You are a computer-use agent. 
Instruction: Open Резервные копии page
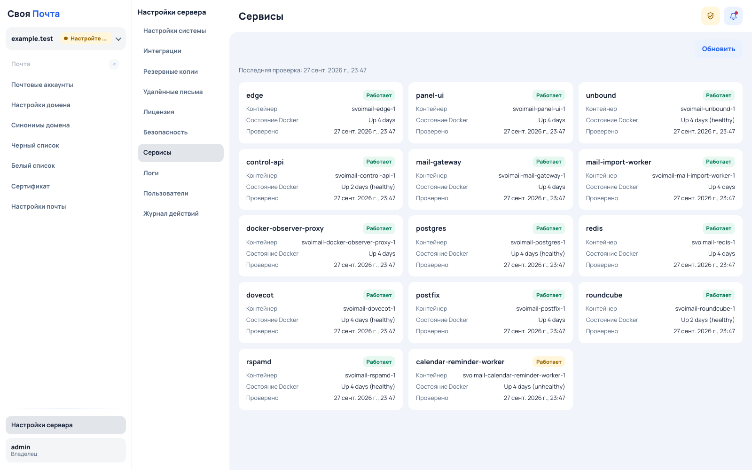pyautogui.click(x=180, y=72)
